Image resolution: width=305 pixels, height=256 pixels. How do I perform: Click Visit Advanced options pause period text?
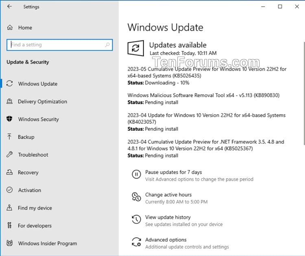click(199, 179)
